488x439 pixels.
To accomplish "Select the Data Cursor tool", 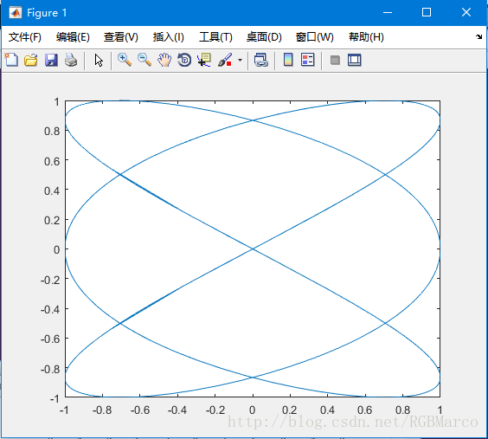I will pos(204,60).
